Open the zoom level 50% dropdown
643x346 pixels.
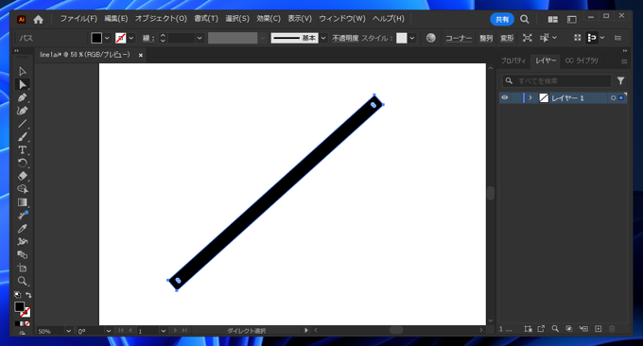click(68, 331)
